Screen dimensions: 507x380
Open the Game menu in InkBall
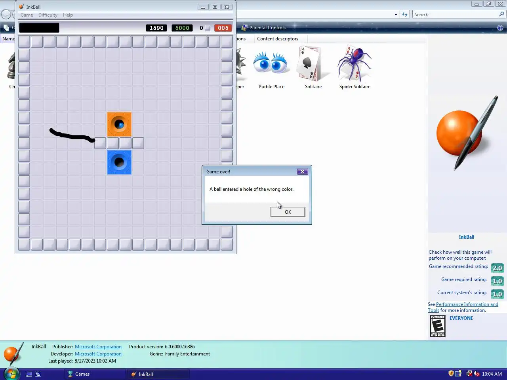pos(27,15)
